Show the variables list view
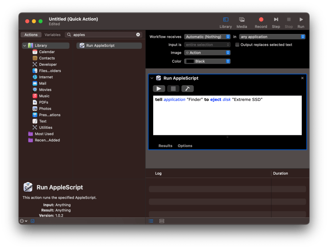 pyautogui.click(x=162, y=221)
